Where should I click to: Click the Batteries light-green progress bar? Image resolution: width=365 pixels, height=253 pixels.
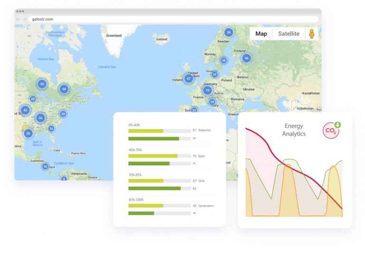(146, 131)
